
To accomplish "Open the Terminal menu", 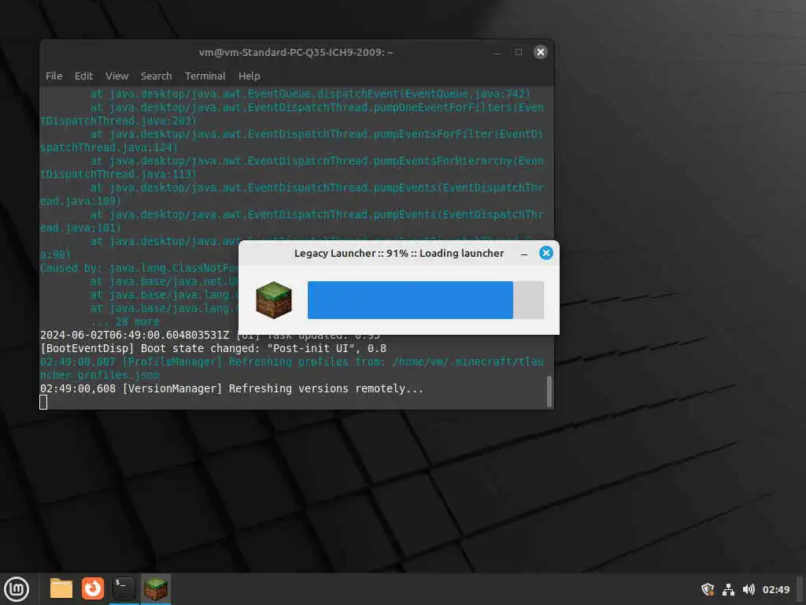I will pos(205,76).
